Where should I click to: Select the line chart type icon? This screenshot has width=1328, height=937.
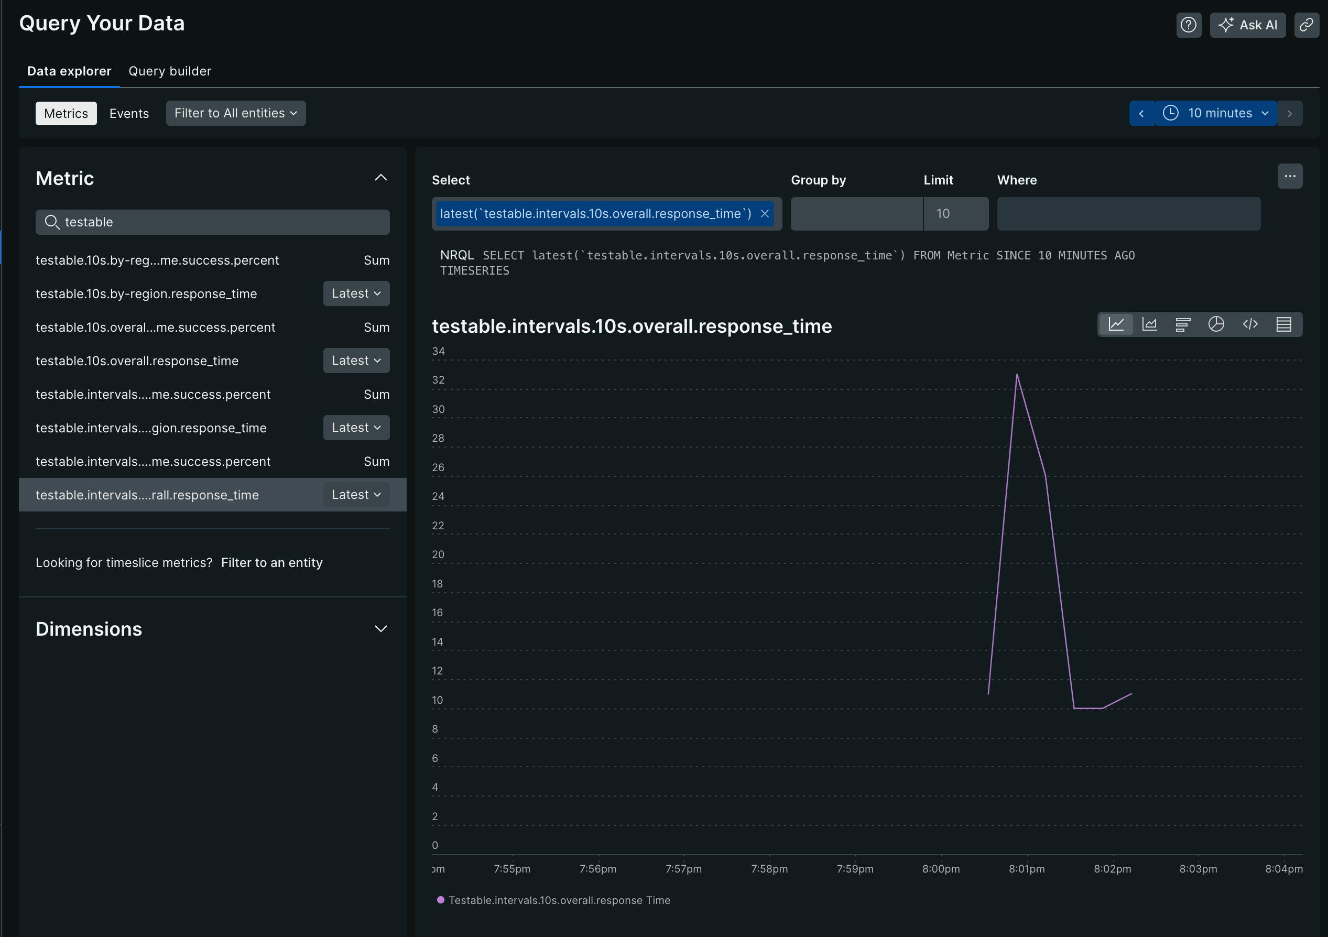tap(1116, 324)
